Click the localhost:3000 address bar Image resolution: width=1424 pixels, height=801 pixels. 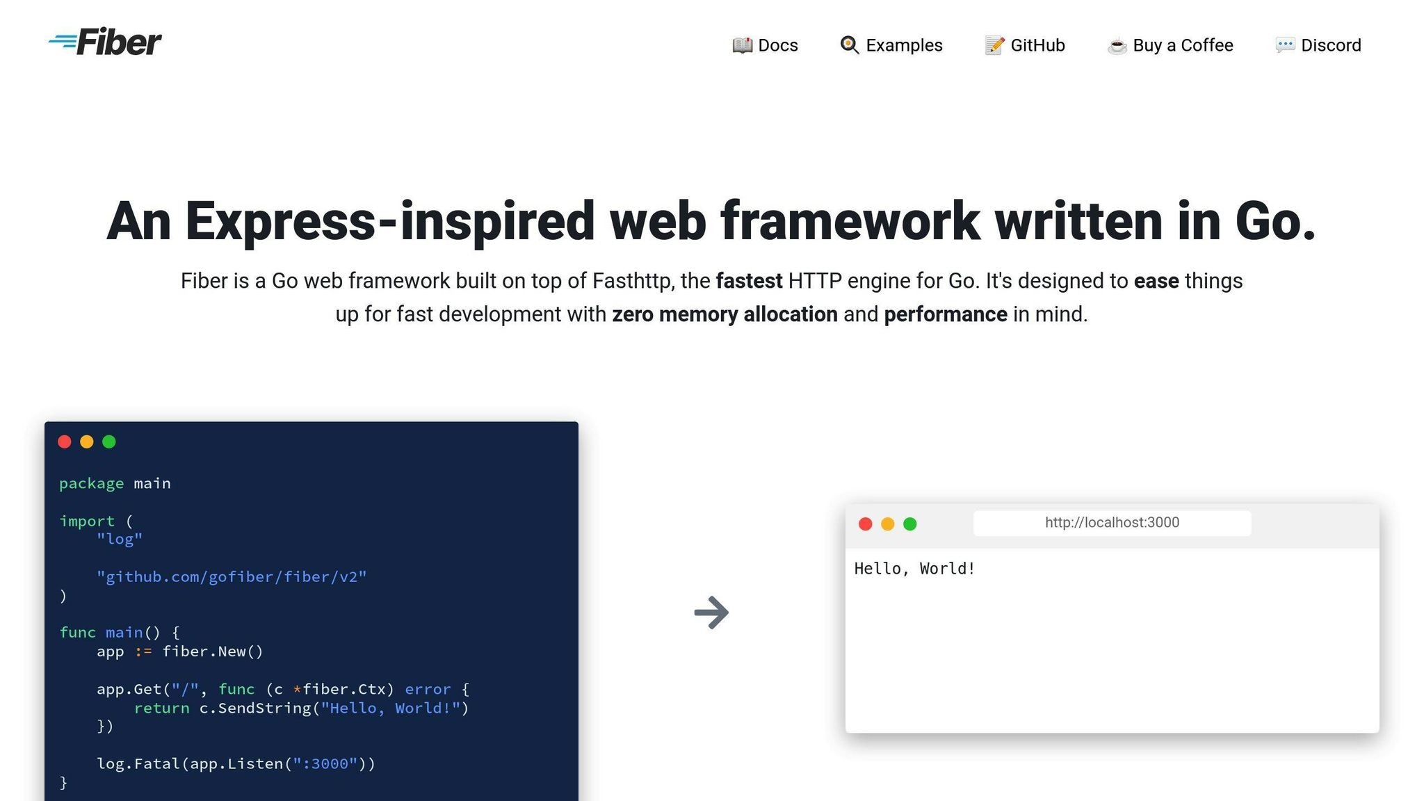(1112, 523)
